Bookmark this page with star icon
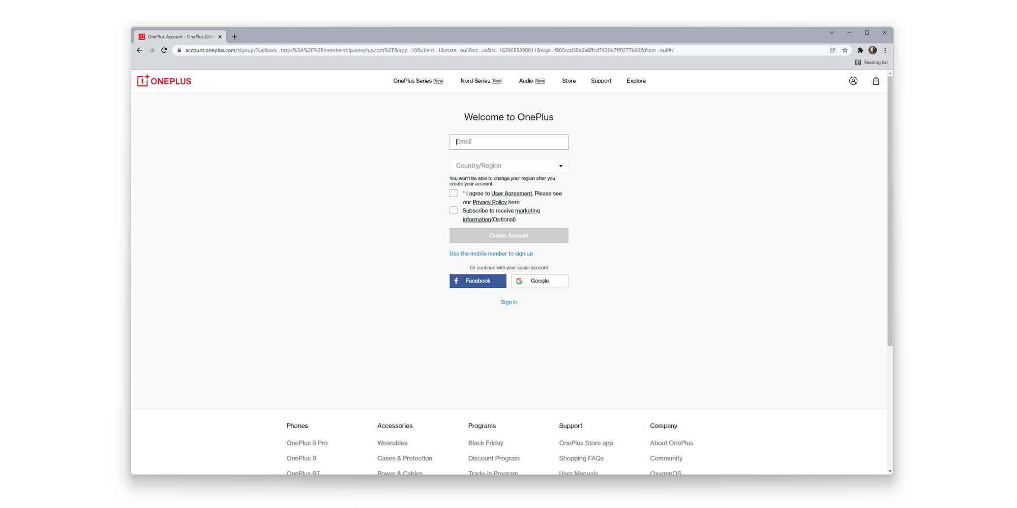 coord(845,50)
